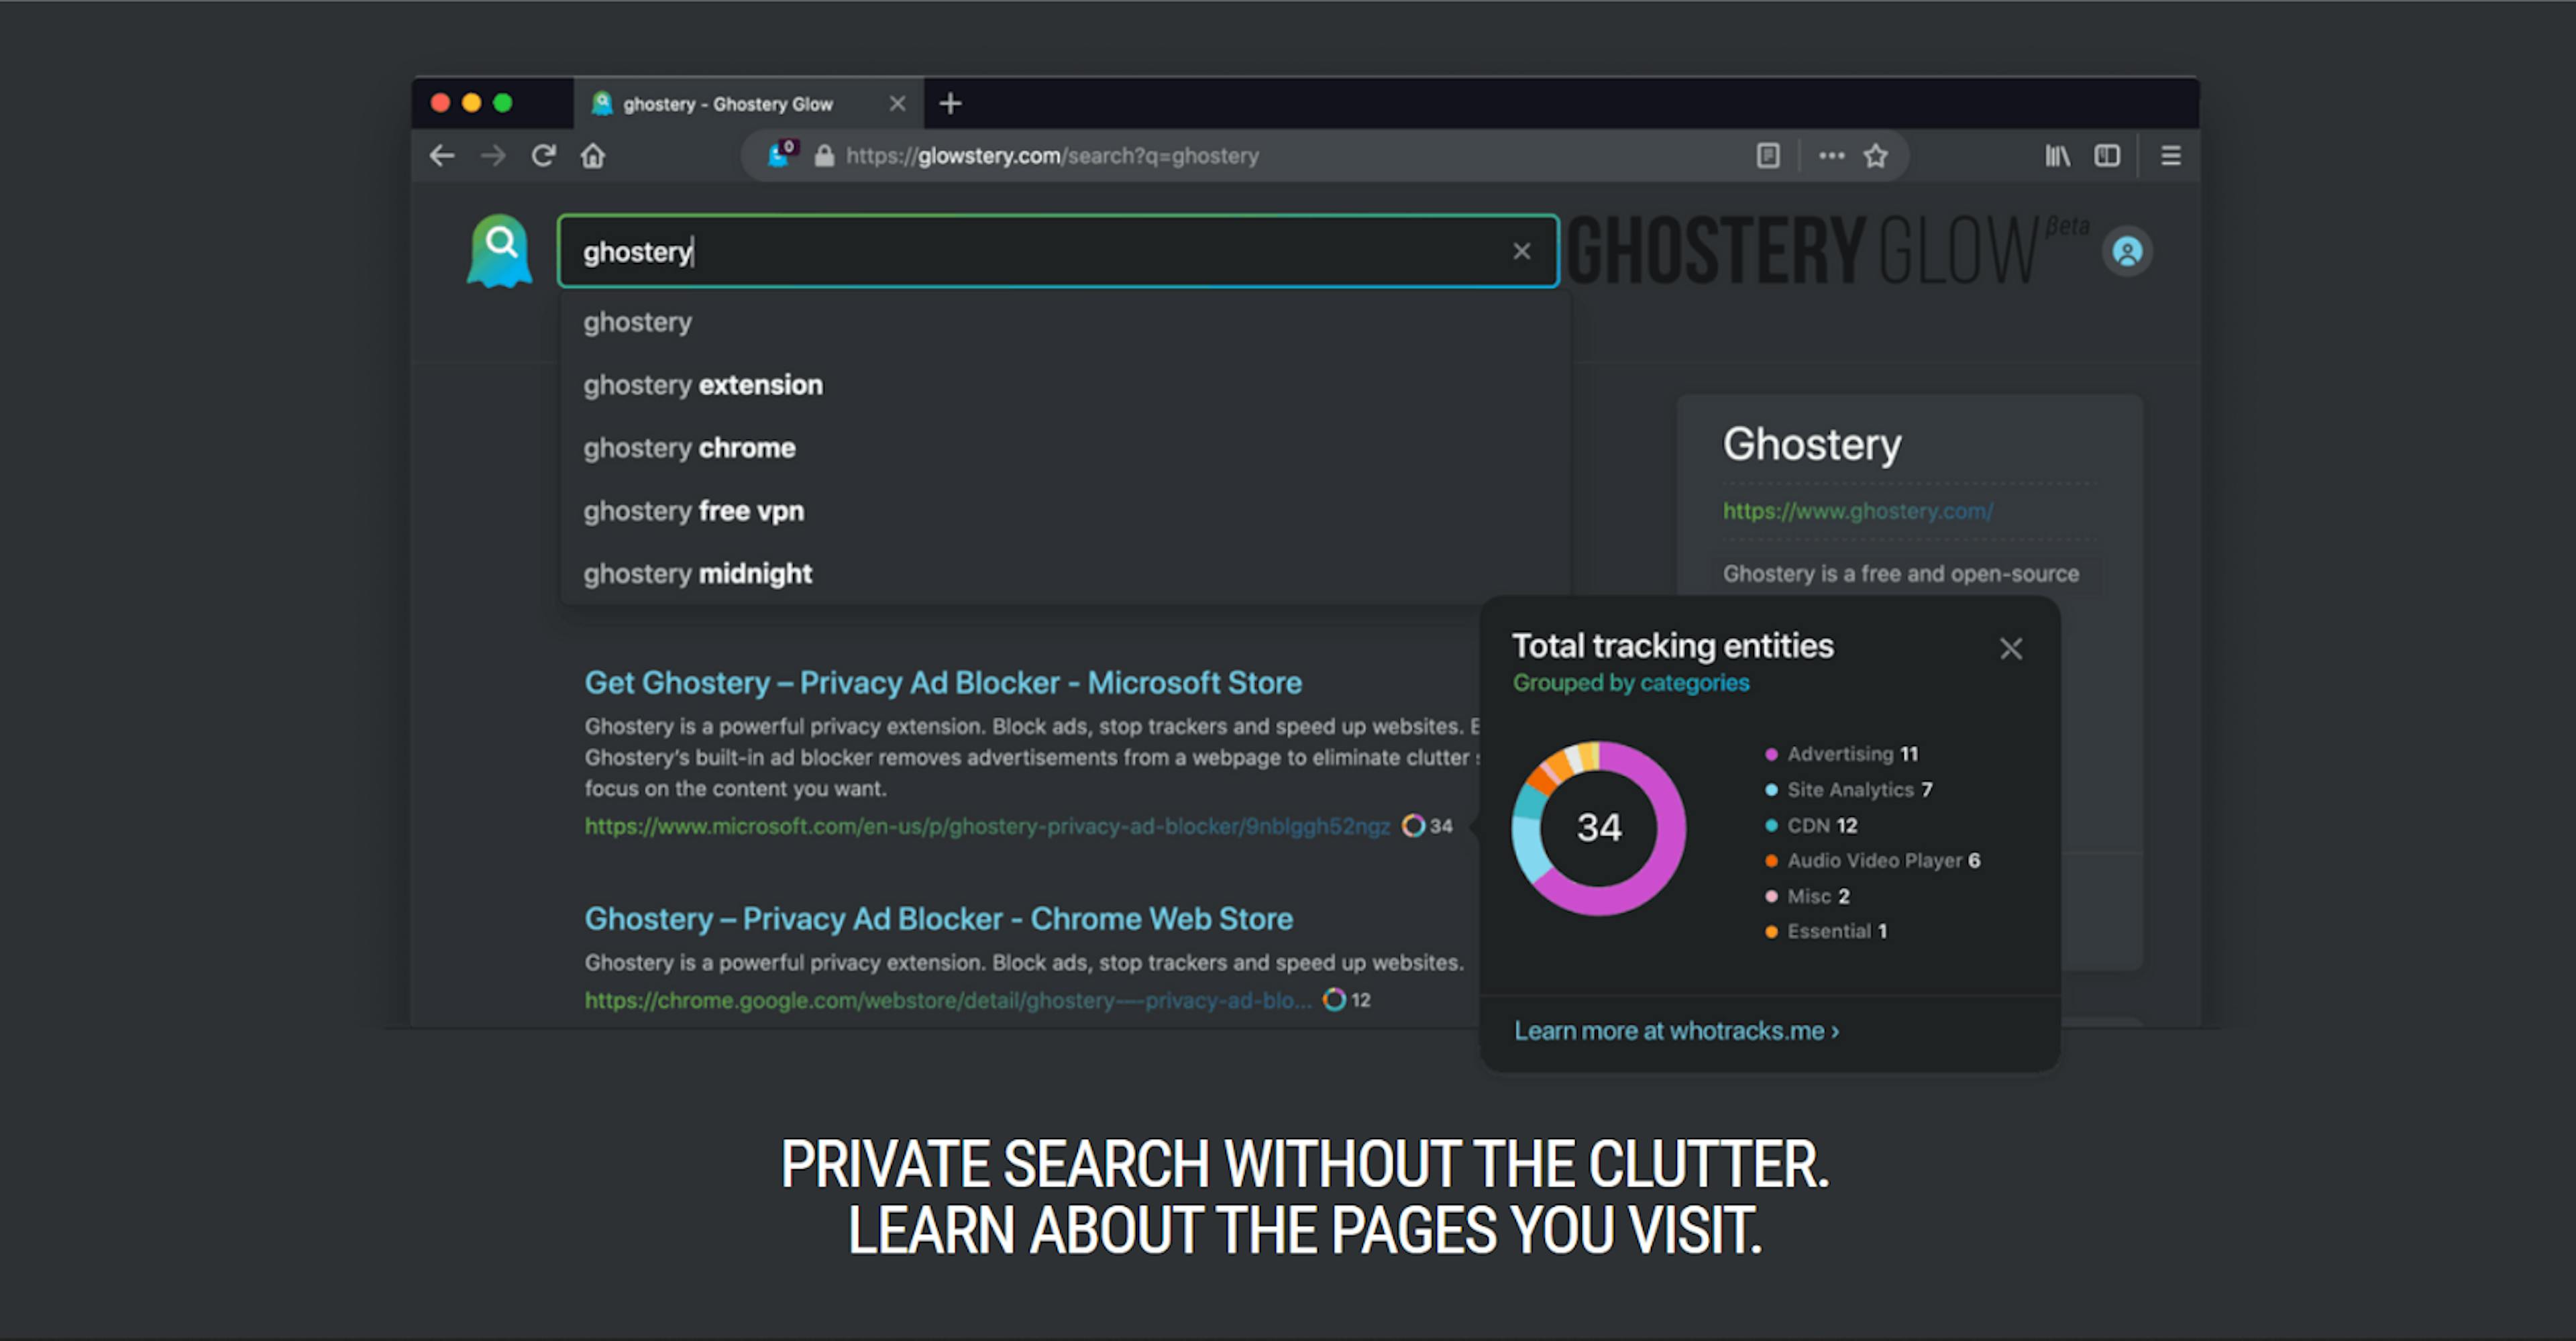This screenshot has height=1341, width=2576.
Task: Choose 'ghostery midnight' suggestion
Action: [x=1064, y=574]
